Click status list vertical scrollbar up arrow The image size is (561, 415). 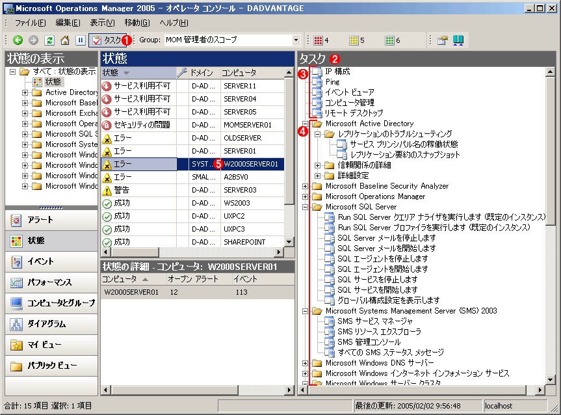289,73
